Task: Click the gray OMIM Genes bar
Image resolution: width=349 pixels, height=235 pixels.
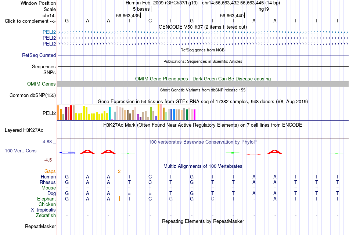Action: click(203, 84)
